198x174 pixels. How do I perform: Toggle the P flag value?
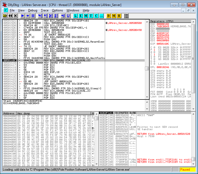coord(154,50)
